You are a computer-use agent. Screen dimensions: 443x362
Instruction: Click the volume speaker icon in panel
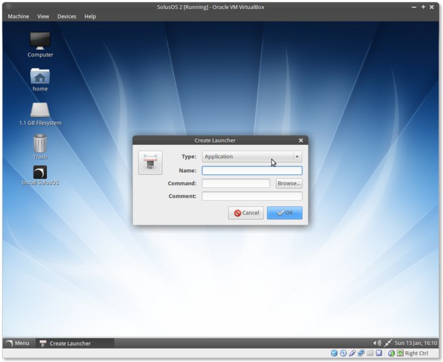point(377,343)
